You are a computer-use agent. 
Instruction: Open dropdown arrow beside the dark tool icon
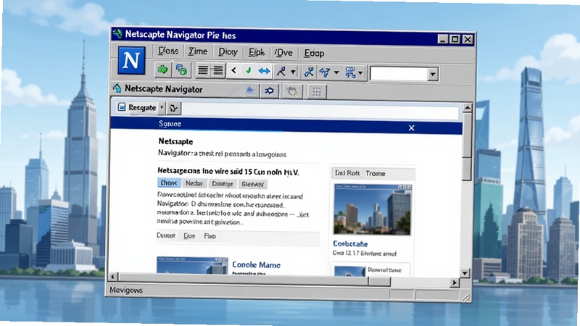pos(293,72)
